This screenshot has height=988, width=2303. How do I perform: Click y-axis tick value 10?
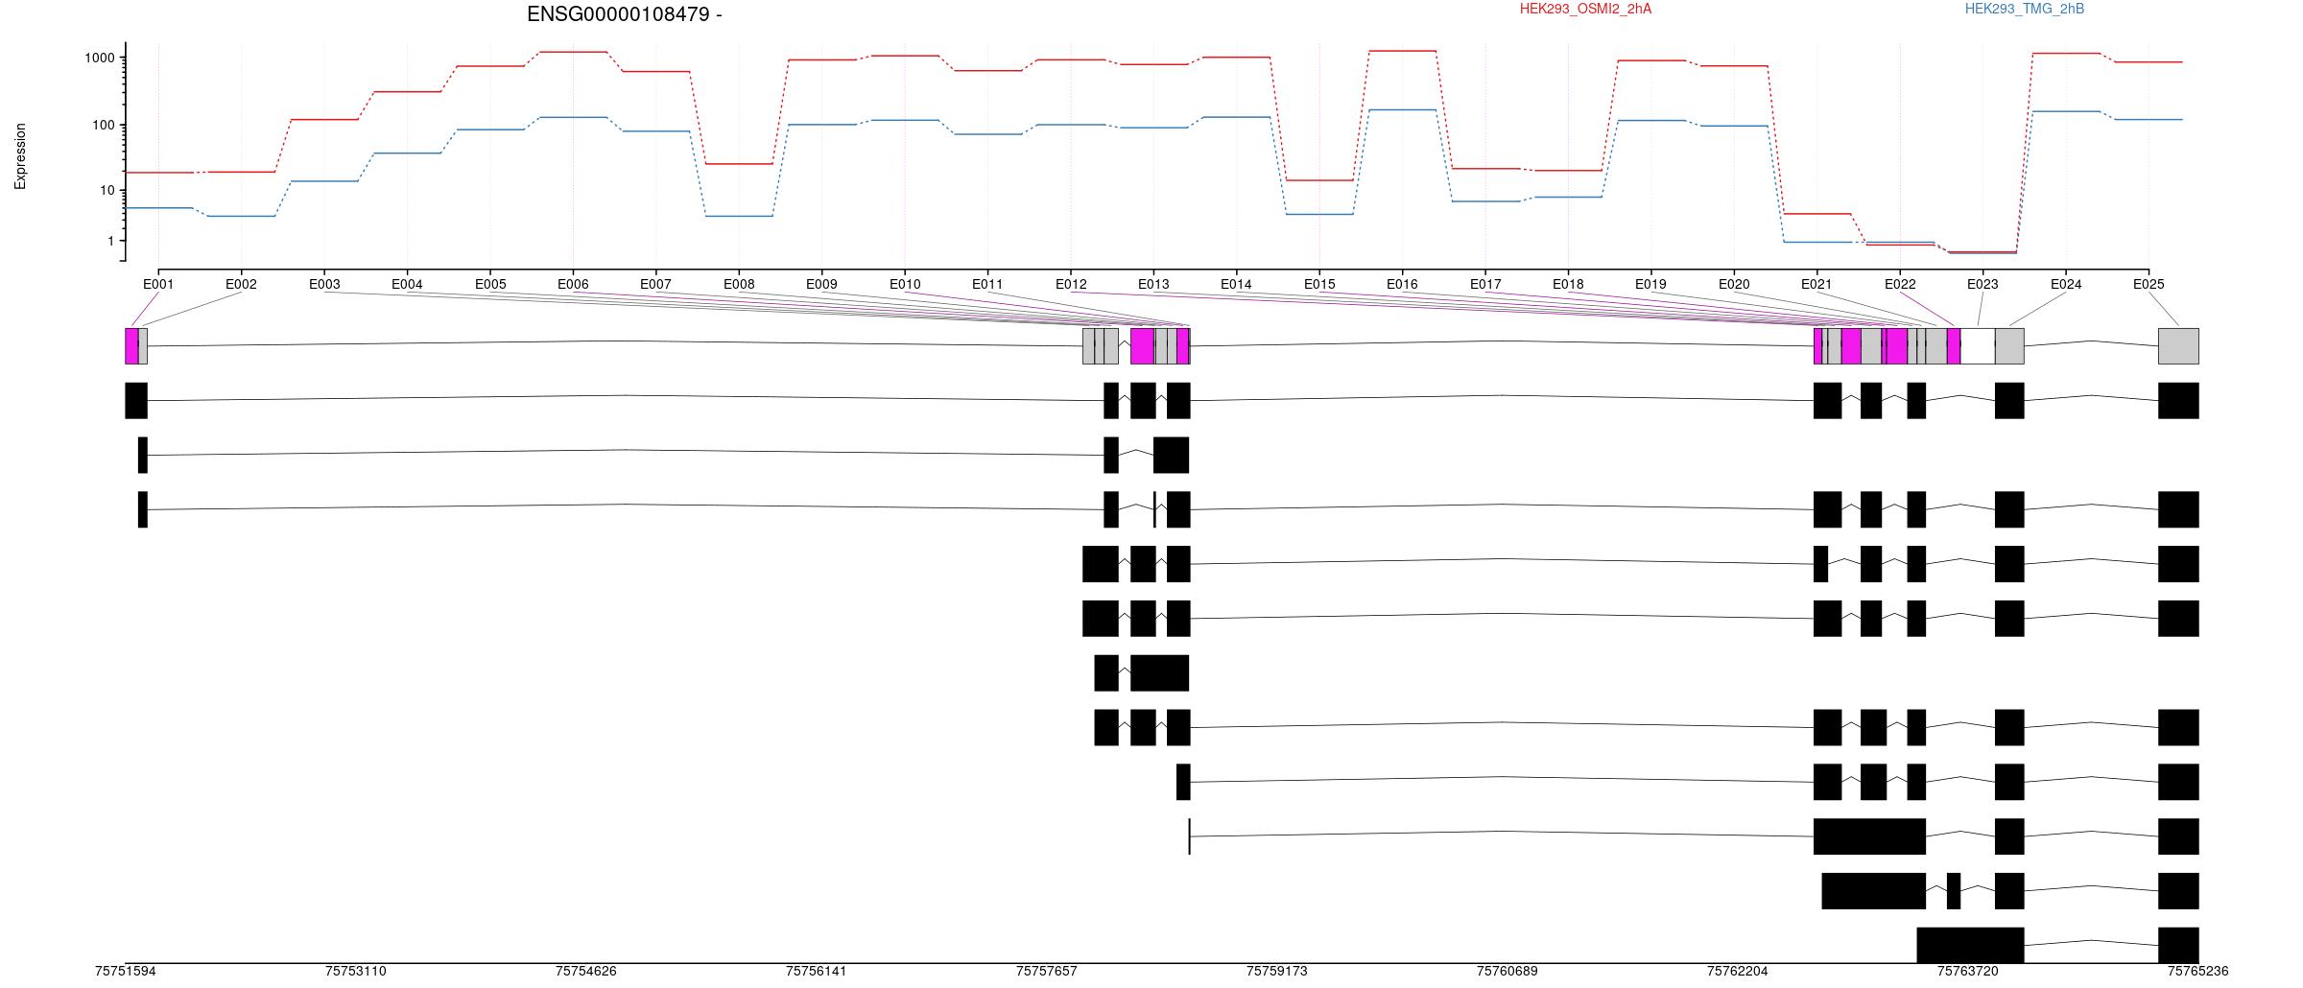pyautogui.click(x=107, y=191)
